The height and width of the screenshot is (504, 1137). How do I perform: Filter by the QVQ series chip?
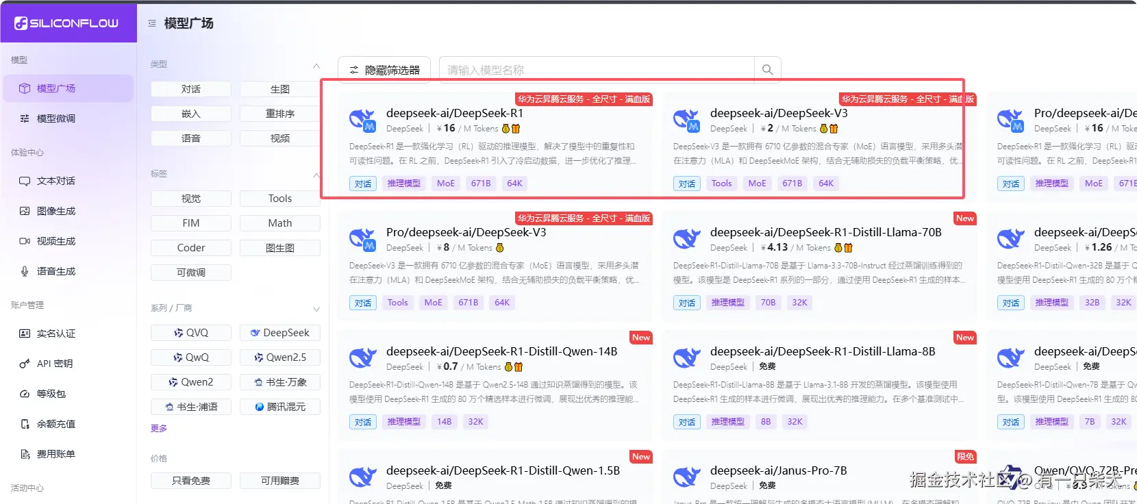(191, 333)
